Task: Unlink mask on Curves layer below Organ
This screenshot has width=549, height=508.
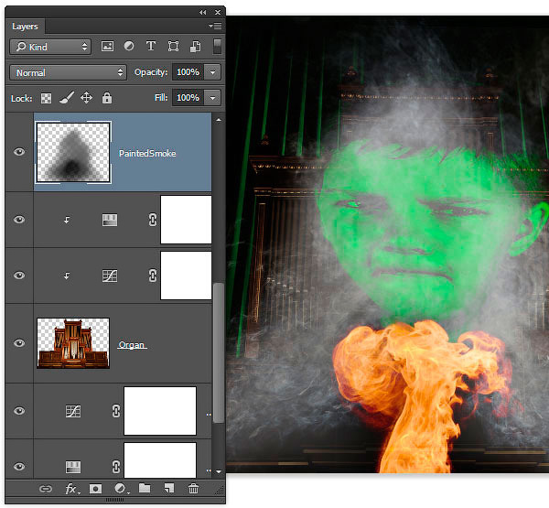Action: [x=116, y=411]
